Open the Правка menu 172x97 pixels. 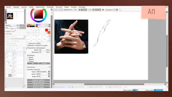pyautogui.click(x=16, y=7)
